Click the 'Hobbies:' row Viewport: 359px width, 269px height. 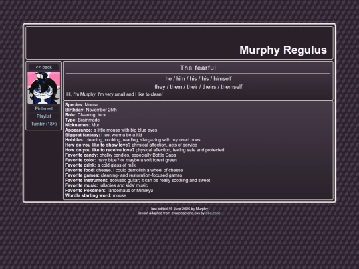point(133,140)
